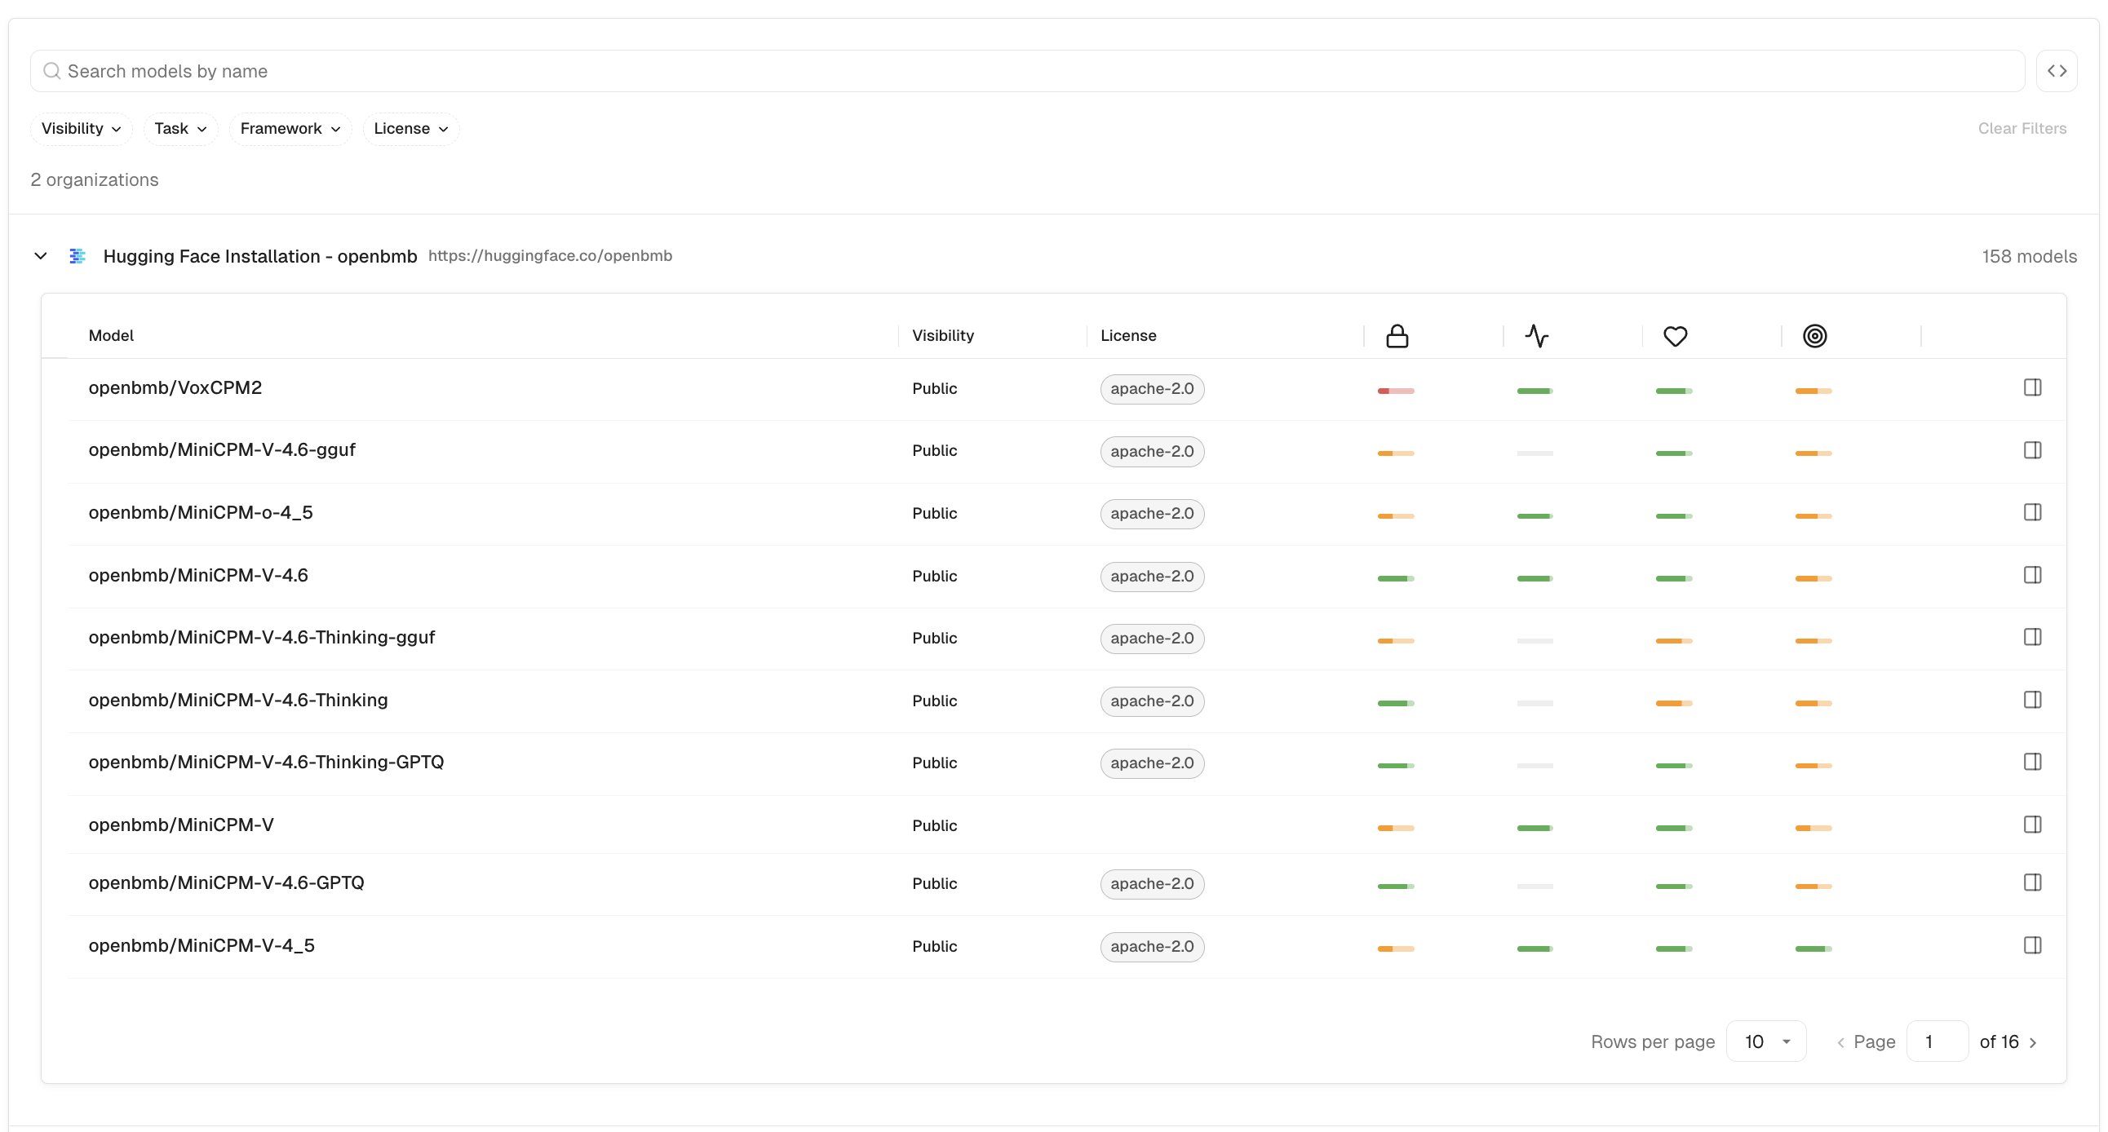This screenshot has height=1132, width=2108.
Task: Click the openbmb/MiniCPM-V model name
Action: [x=181, y=825]
